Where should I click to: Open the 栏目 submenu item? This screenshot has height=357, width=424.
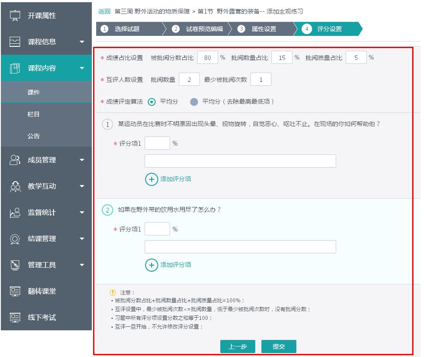[34, 114]
